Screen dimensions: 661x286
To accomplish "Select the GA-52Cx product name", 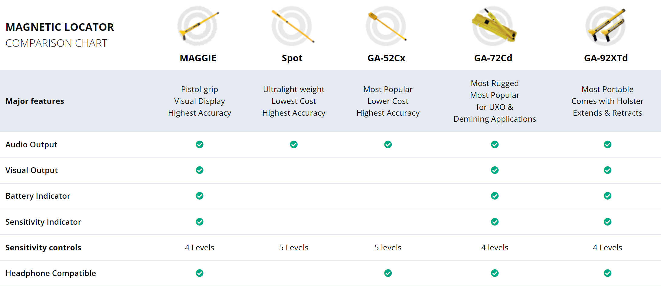I will [386, 58].
